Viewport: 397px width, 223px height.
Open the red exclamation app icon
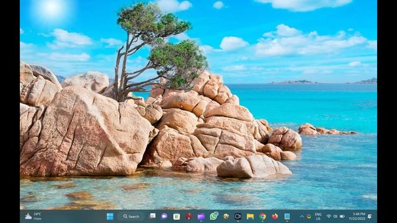click(189, 216)
